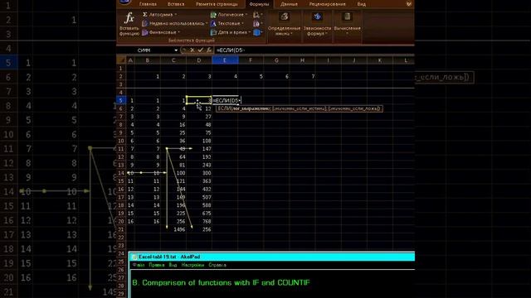Click cell D21 containing 256
This screenshot has width=531, height=298.
199,229
